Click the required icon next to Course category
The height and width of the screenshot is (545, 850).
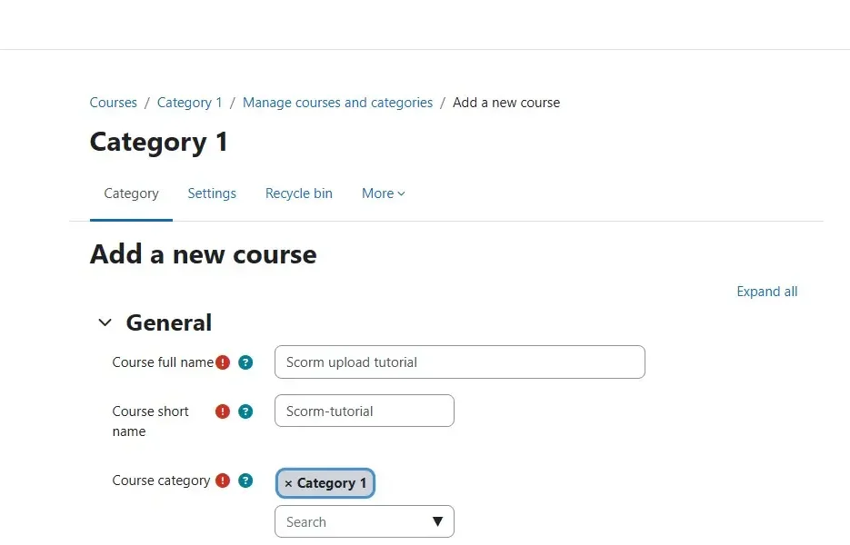223,481
